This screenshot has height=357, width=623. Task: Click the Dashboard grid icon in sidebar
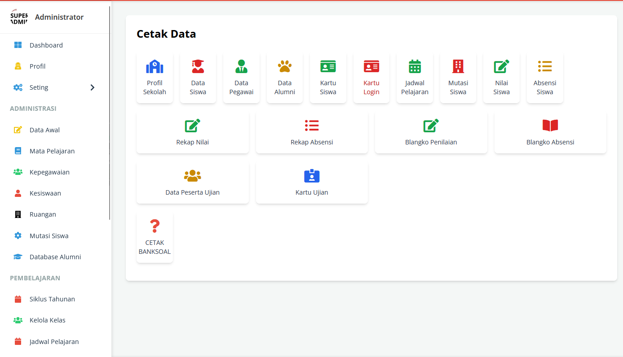point(18,45)
